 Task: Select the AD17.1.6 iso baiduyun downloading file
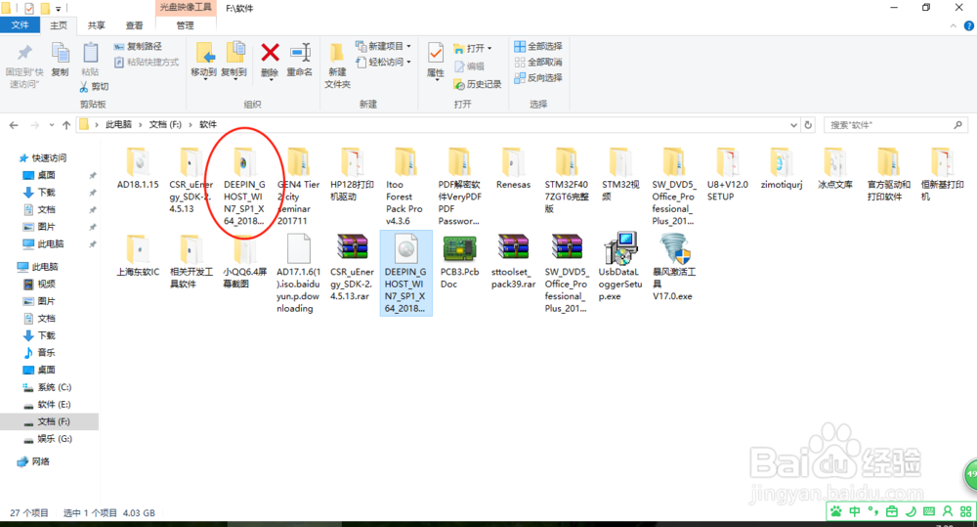coord(298,273)
